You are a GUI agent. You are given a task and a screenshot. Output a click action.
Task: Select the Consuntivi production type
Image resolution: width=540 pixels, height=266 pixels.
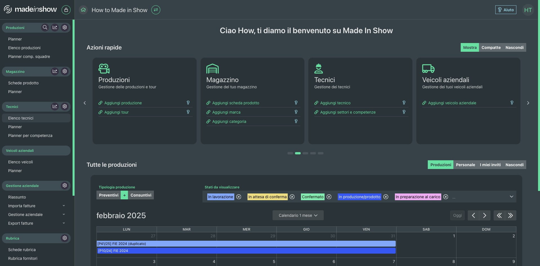coord(141,195)
